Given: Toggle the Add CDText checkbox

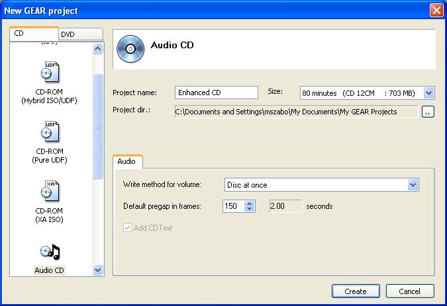Looking at the screenshot, I should pos(128,228).
